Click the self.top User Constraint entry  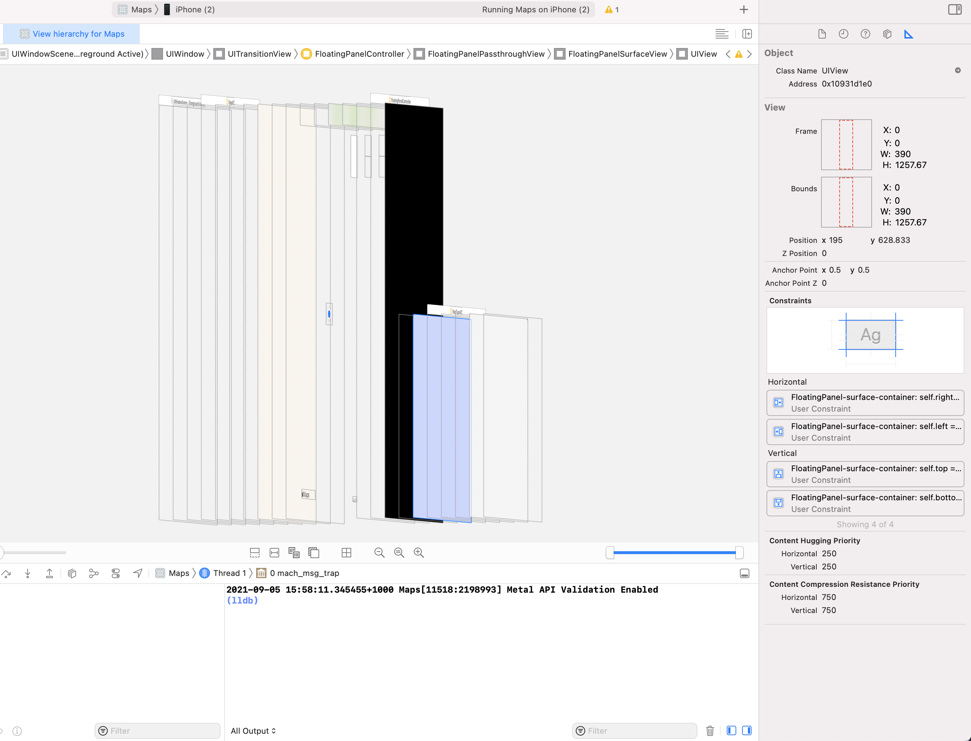click(x=865, y=474)
